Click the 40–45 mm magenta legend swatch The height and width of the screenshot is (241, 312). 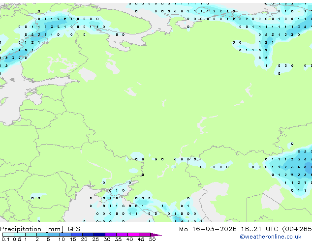coord(133,235)
